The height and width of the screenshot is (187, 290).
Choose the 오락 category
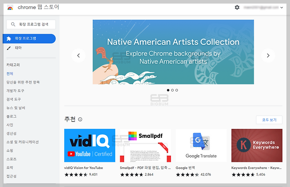(10, 167)
